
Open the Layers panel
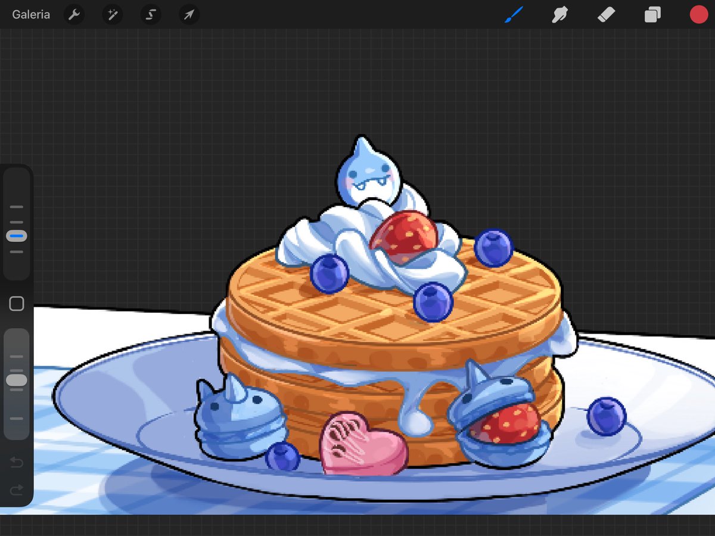652,14
